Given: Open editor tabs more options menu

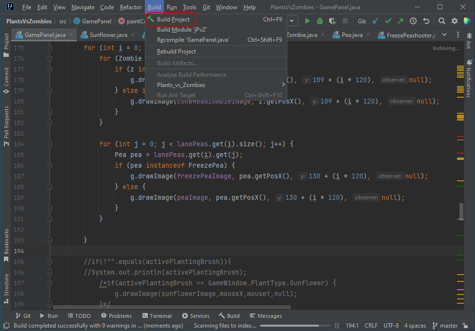Looking at the screenshot, I should (x=457, y=35).
